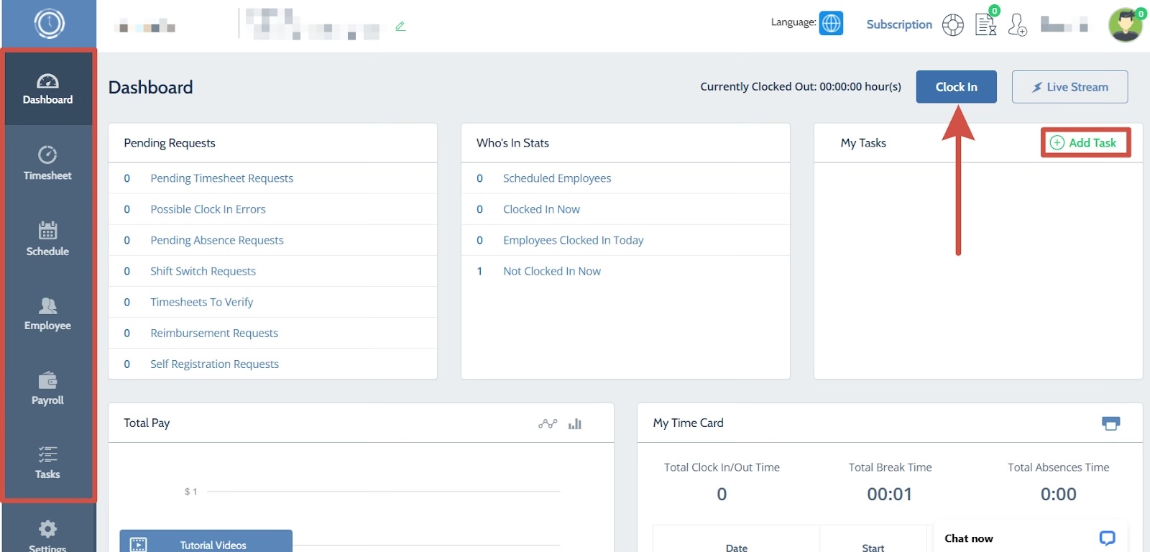Go to Schedule in the sidebar
The image size is (1150, 552).
[47, 239]
